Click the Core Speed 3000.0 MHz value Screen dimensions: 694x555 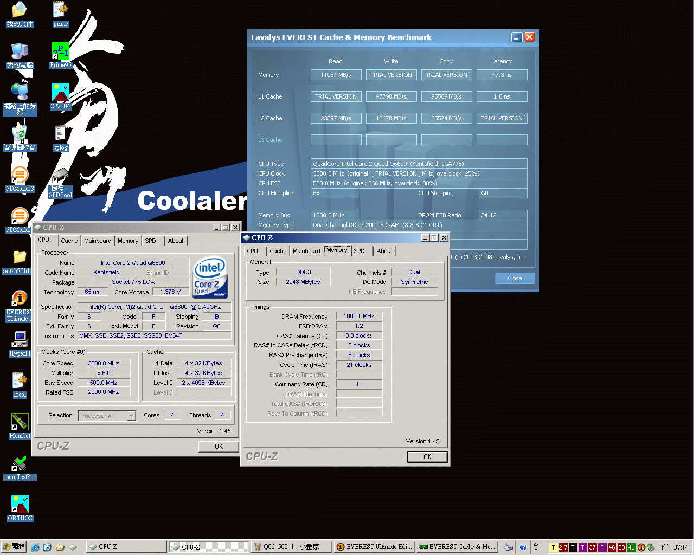tap(104, 363)
